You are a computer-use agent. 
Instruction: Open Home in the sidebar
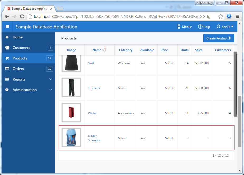(x=29, y=37)
